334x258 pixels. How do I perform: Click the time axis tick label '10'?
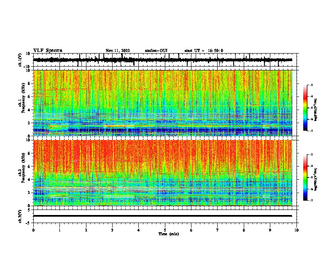coord(296,230)
